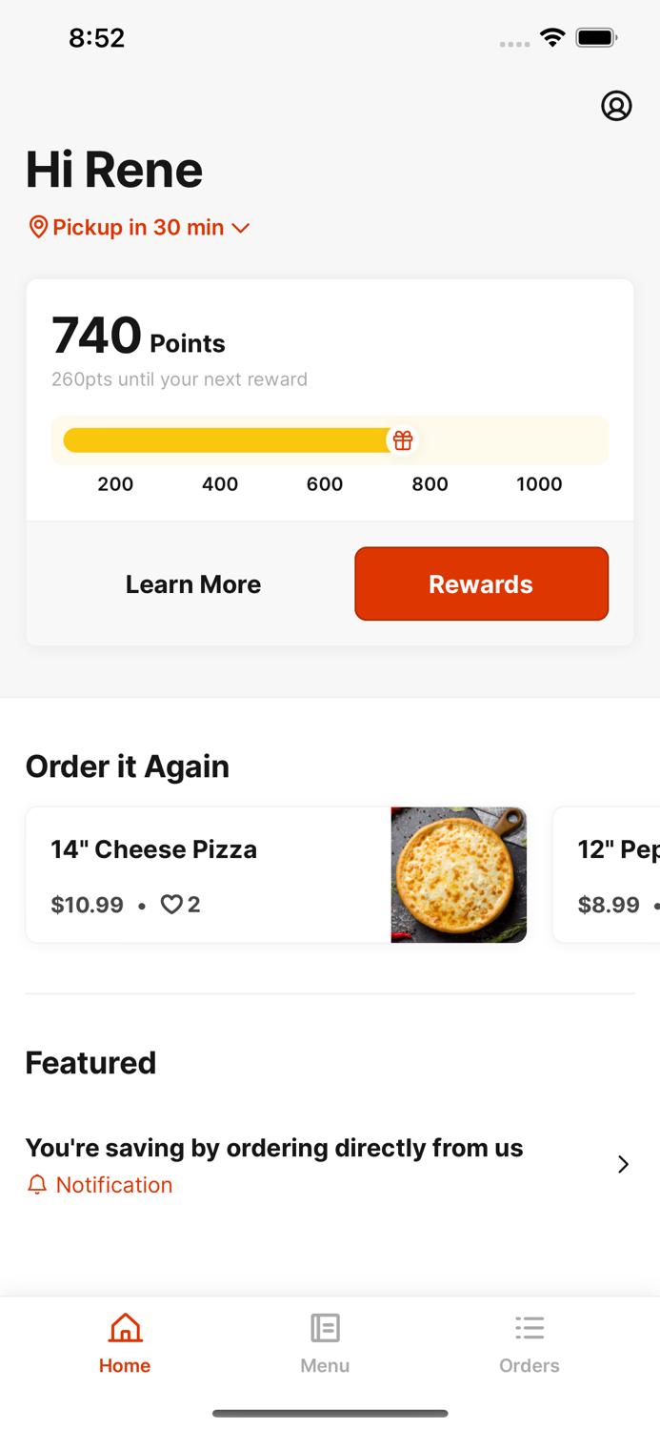
Task: Select the Home icon in bottom navigation
Action: coord(125,1326)
